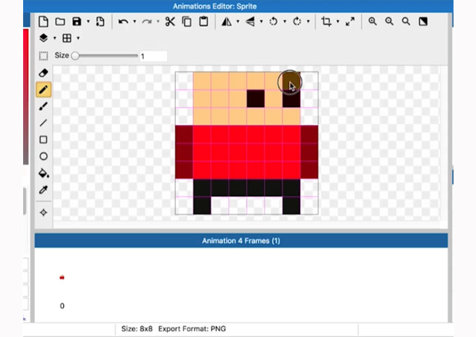Click the origin point crosshair tool
Image resolution: width=476 pixels, height=337 pixels.
(x=44, y=212)
